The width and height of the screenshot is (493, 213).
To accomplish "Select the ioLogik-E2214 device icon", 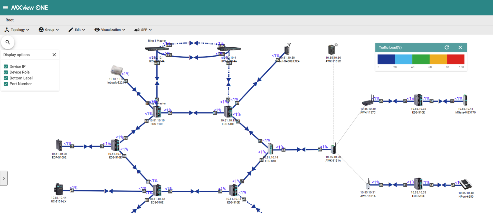I will click(x=117, y=70).
